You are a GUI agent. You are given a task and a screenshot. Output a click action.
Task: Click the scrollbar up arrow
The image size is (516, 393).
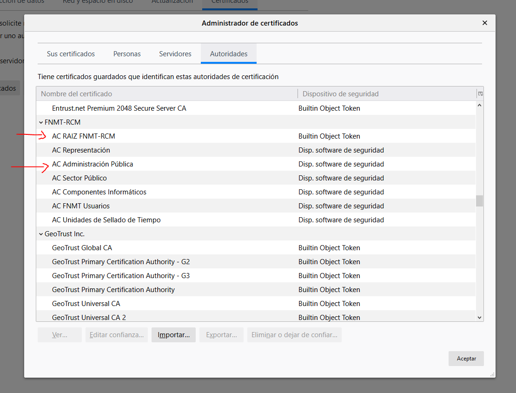point(479,105)
